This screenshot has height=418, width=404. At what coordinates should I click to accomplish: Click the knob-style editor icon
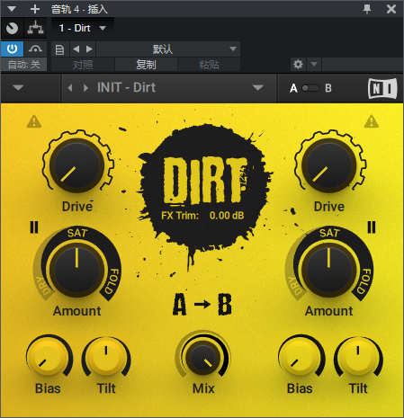(x=12, y=28)
